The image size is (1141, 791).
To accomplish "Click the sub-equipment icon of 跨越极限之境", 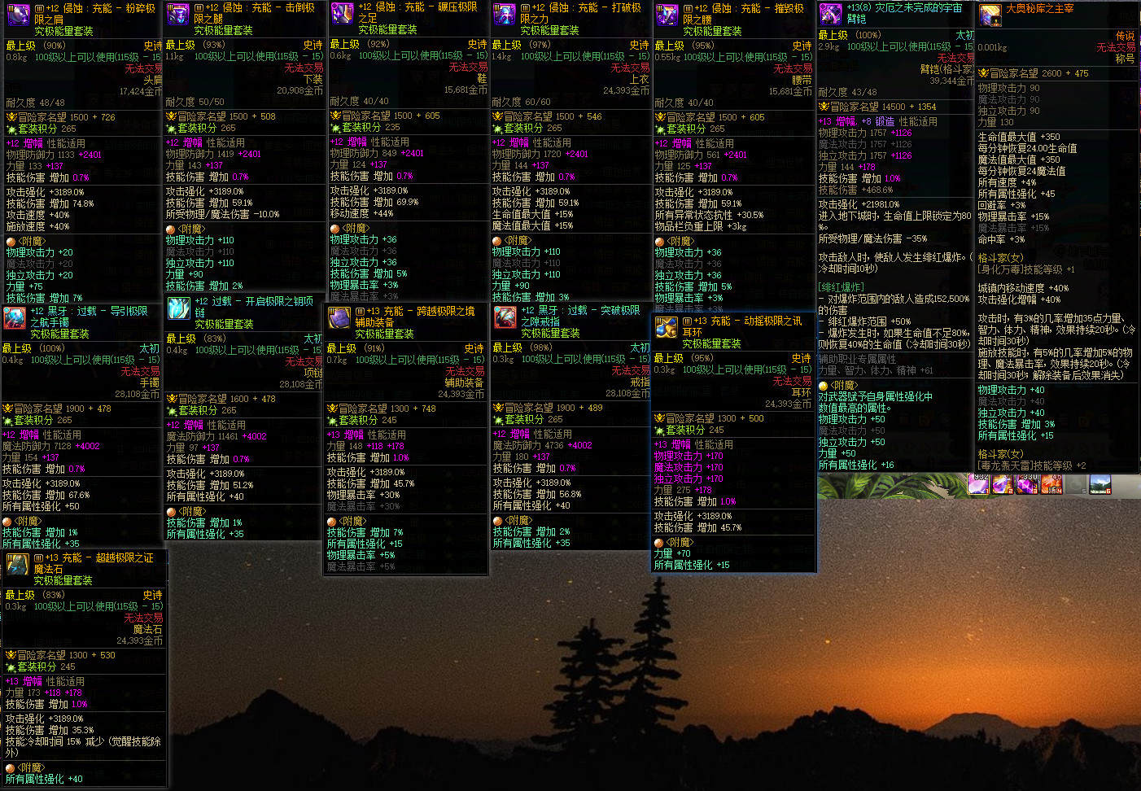I will pyautogui.click(x=339, y=318).
